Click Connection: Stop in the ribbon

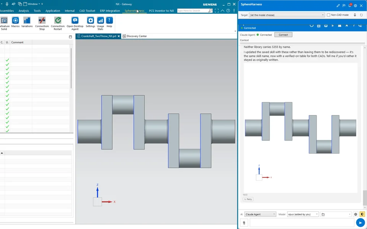[x=42, y=23]
